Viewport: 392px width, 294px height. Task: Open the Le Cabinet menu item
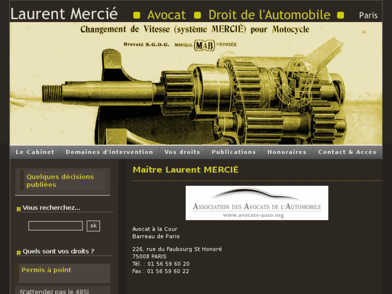[35, 152]
